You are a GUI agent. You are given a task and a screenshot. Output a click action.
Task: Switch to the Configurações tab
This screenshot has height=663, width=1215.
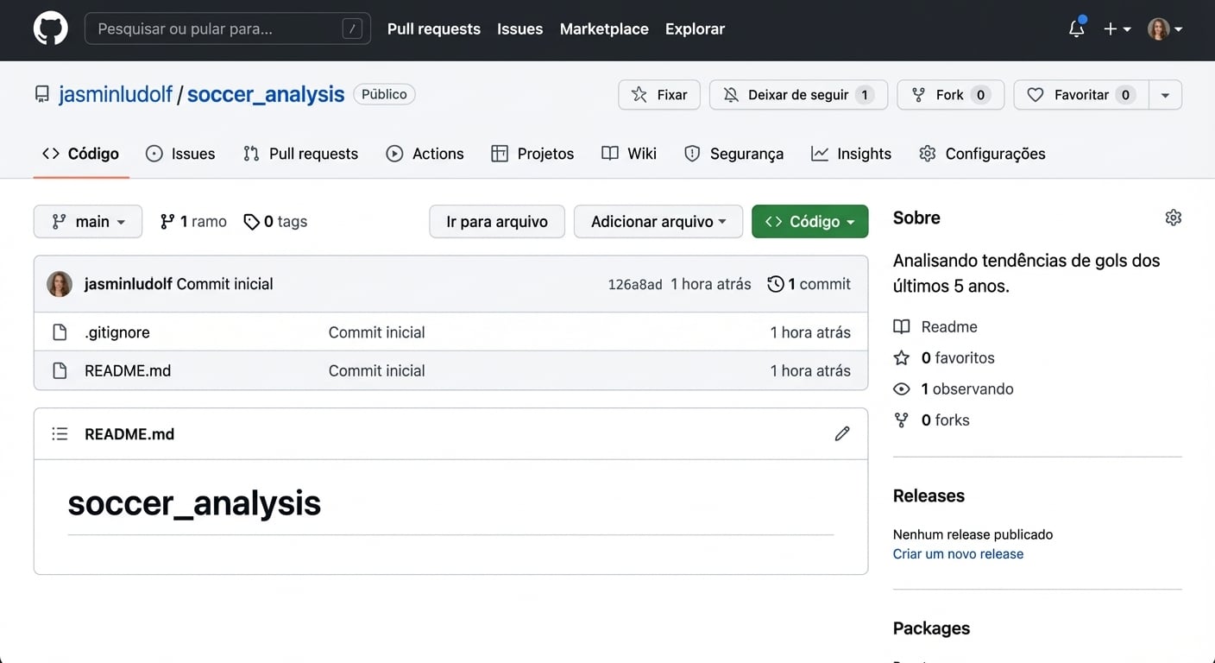982,154
